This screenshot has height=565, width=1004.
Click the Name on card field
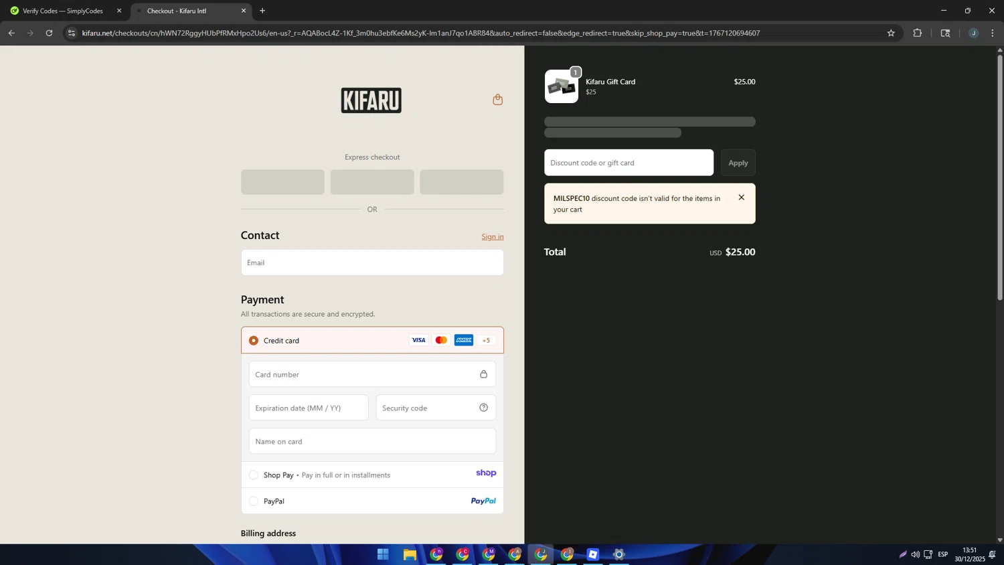point(372,441)
